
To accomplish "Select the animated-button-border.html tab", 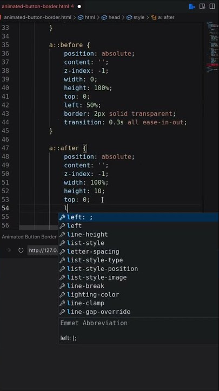I will [35, 7].
